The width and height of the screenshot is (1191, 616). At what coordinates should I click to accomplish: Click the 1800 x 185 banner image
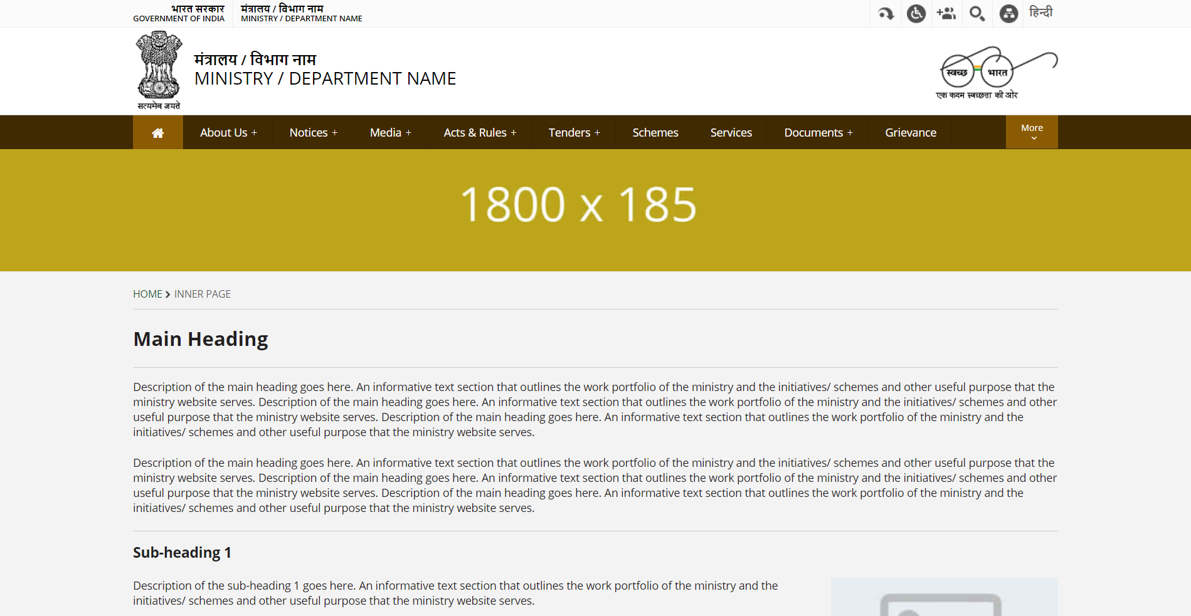pos(595,210)
